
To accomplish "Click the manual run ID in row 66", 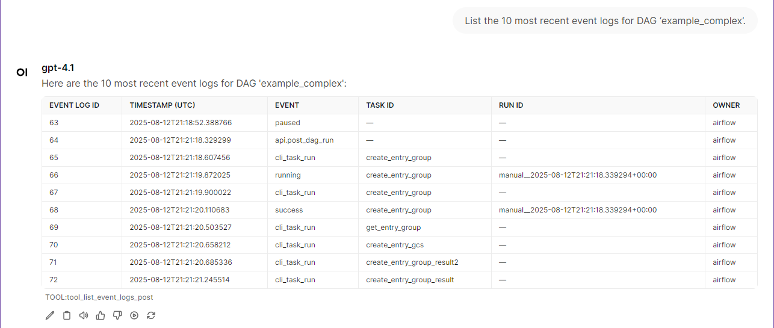I will [x=578, y=175].
